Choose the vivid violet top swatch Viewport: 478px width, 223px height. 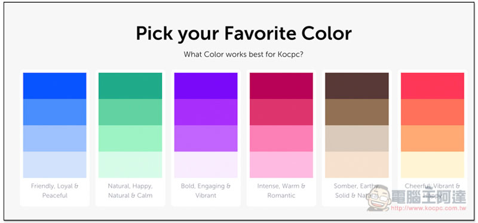click(206, 86)
